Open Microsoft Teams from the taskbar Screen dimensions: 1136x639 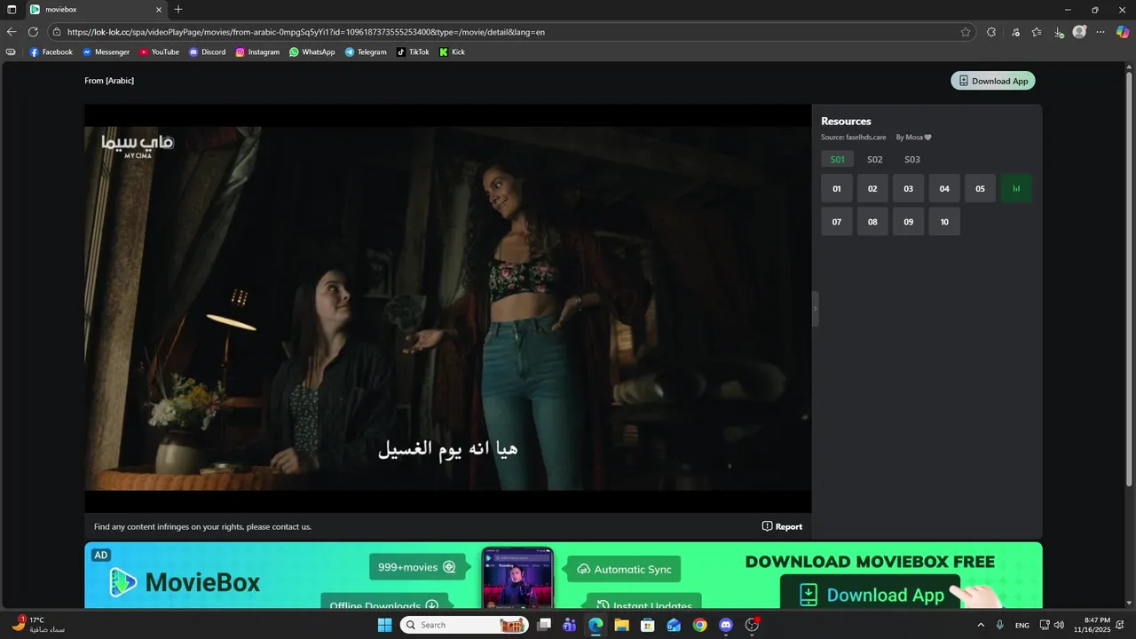570,625
